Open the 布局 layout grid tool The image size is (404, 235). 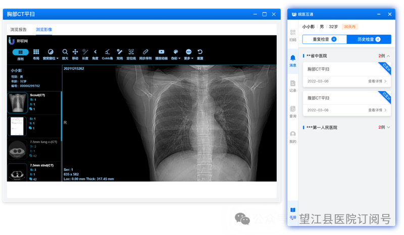(36, 54)
